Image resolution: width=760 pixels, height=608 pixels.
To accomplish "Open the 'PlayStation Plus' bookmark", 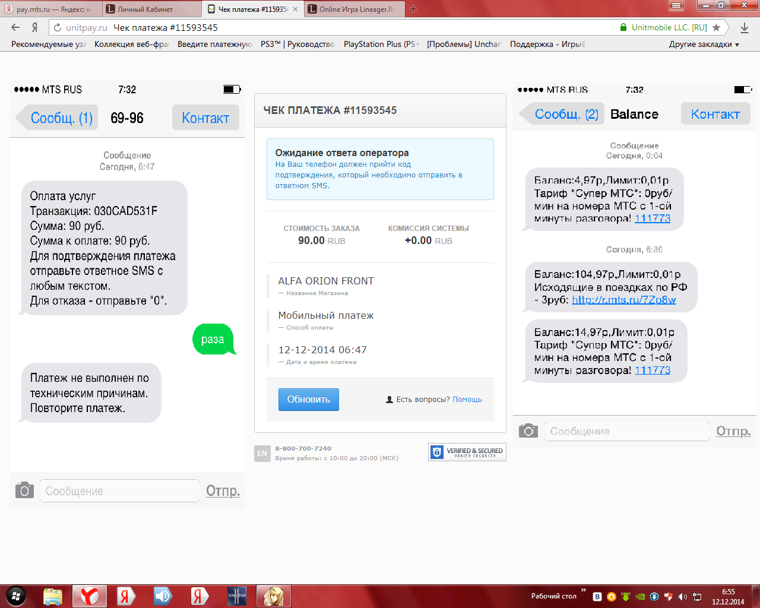I will [x=381, y=44].
